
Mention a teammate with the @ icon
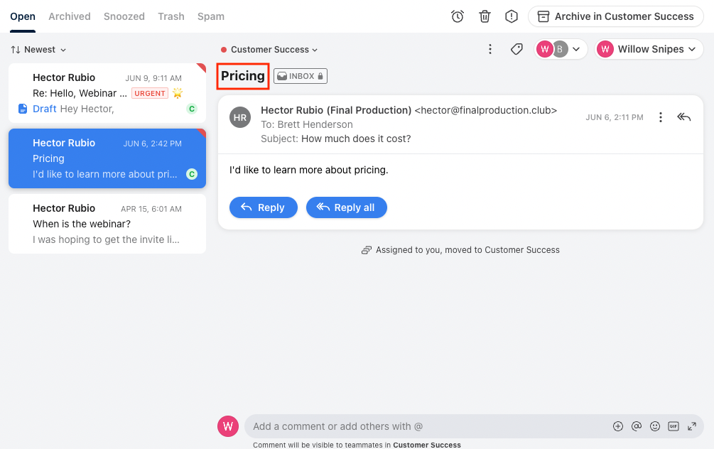point(637,426)
